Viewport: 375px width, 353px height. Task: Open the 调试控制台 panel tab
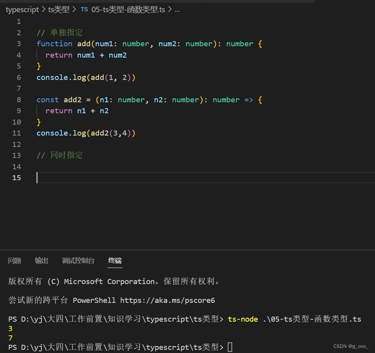(78, 261)
